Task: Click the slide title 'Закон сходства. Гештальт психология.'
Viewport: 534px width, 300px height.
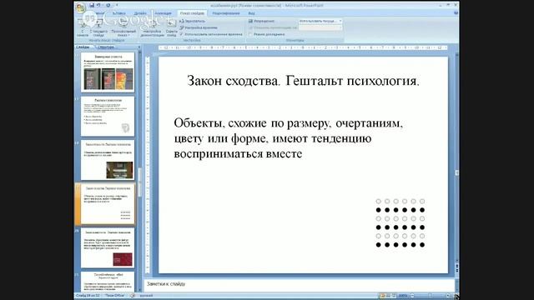Action: [x=303, y=81]
